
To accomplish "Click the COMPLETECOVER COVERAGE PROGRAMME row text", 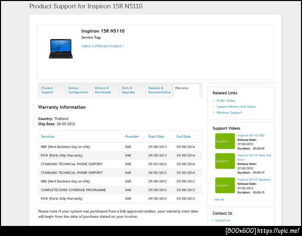I will 73,190.
